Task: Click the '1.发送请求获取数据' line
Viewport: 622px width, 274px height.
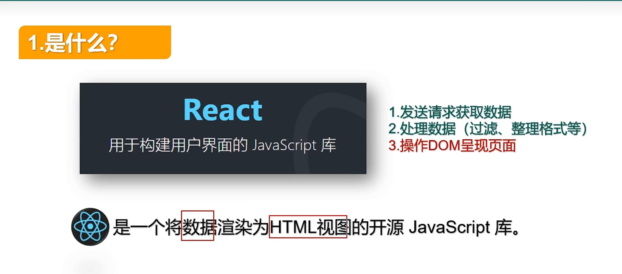Action: [x=450, y=112]
